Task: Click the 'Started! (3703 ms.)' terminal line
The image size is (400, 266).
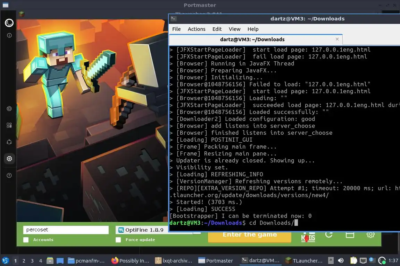Action: [x=206, y=202]
